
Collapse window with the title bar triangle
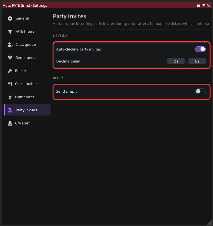click(204, 5)
